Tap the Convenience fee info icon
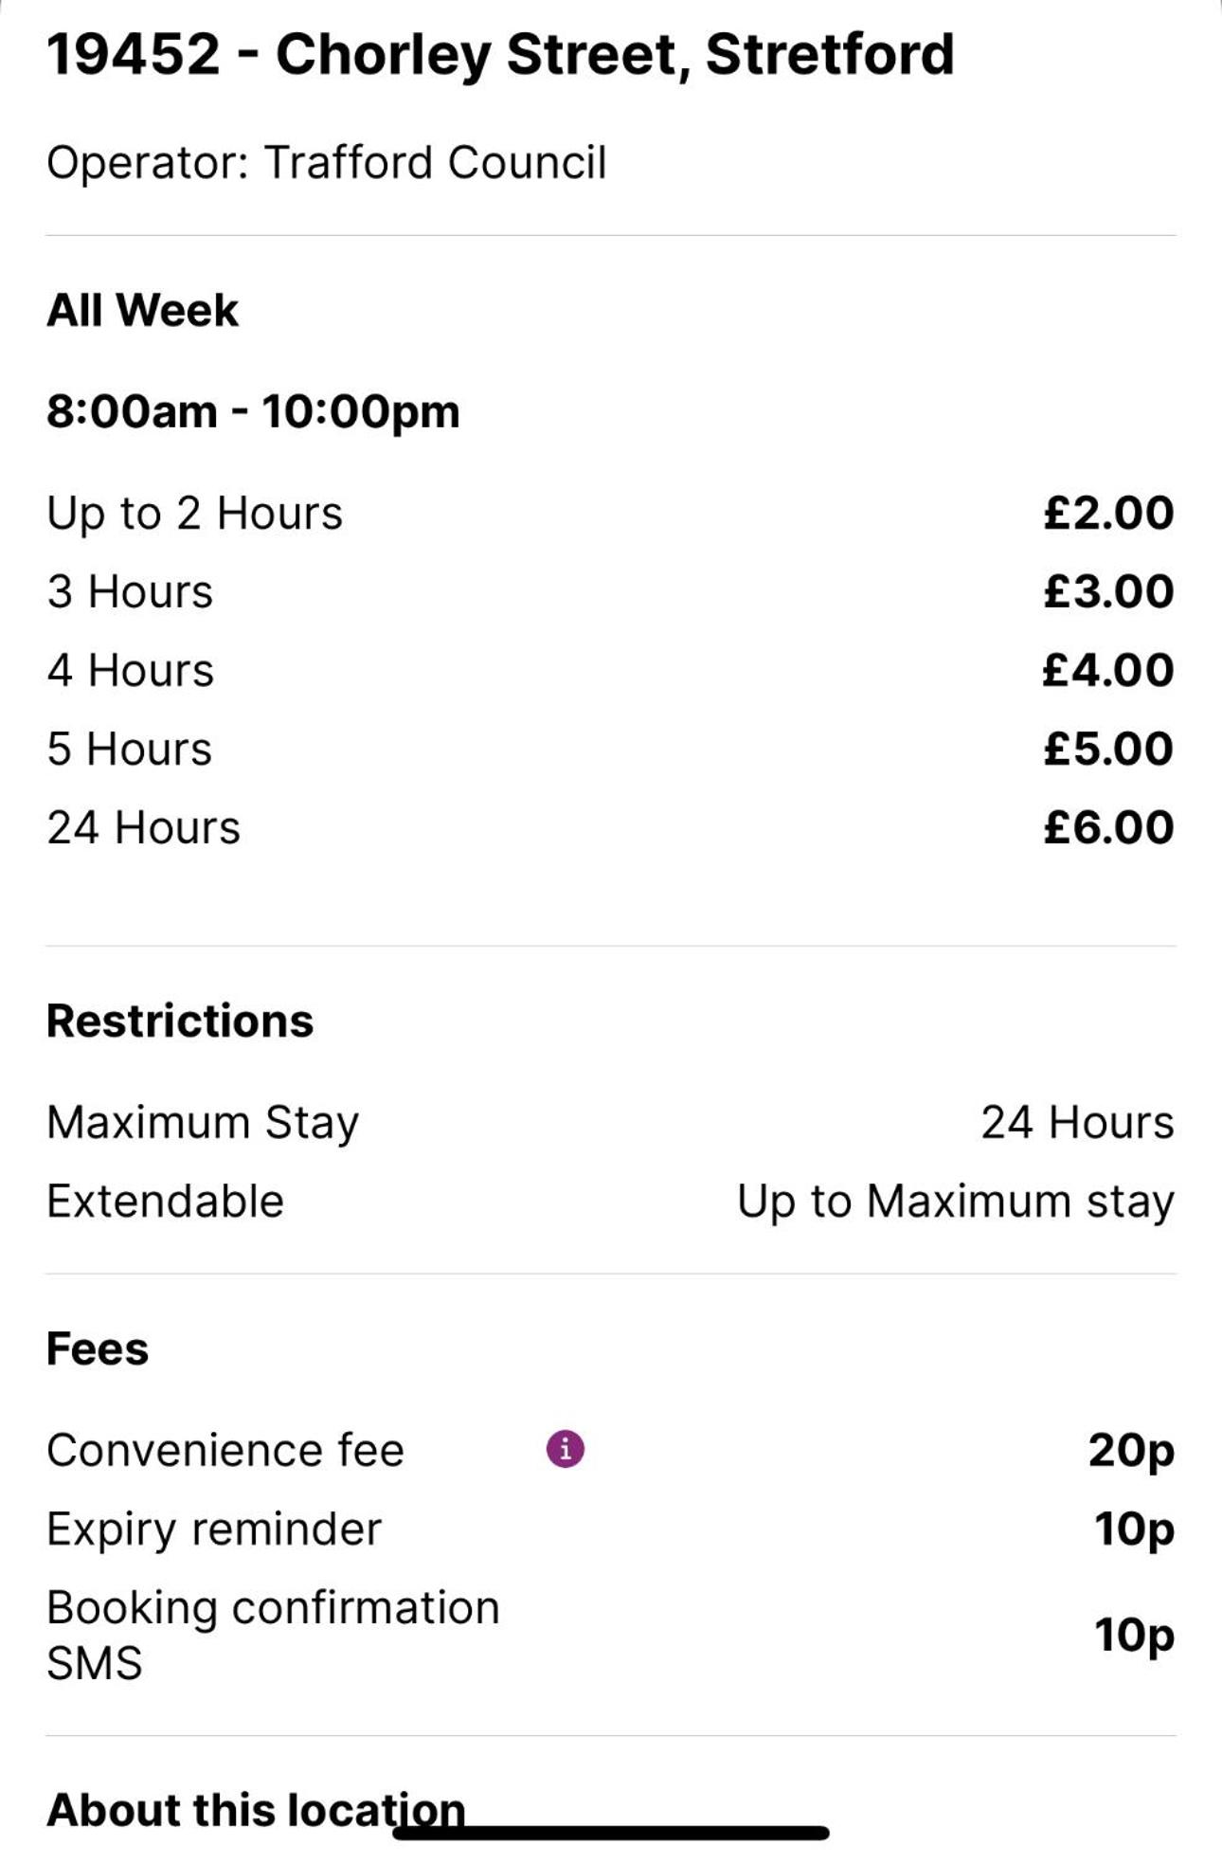The width and height of the screenshot is (1222, 1863). pos(566,1449)
